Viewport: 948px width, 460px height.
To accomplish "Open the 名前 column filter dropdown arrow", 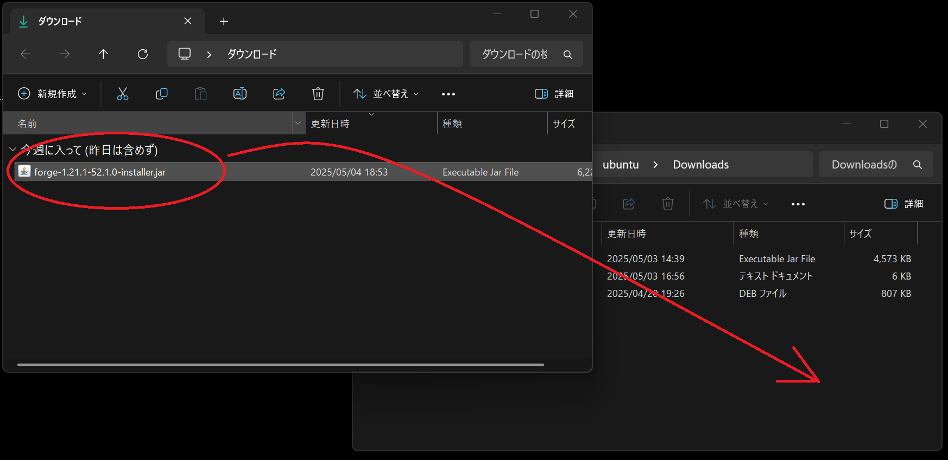I will point(298,124).
